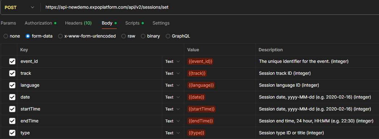Click the {{endTime}} value variable

(201, 121)
